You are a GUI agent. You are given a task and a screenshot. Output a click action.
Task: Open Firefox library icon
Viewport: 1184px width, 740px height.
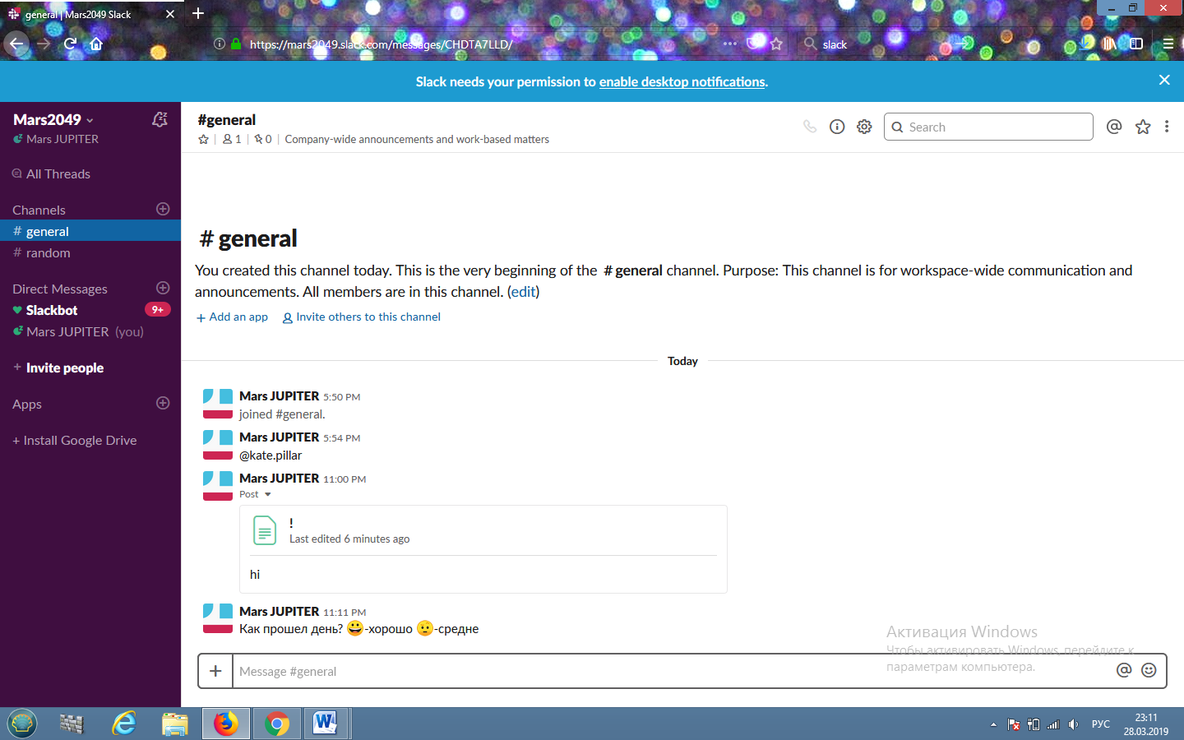pyautogui.click(x=1109, y=44)
